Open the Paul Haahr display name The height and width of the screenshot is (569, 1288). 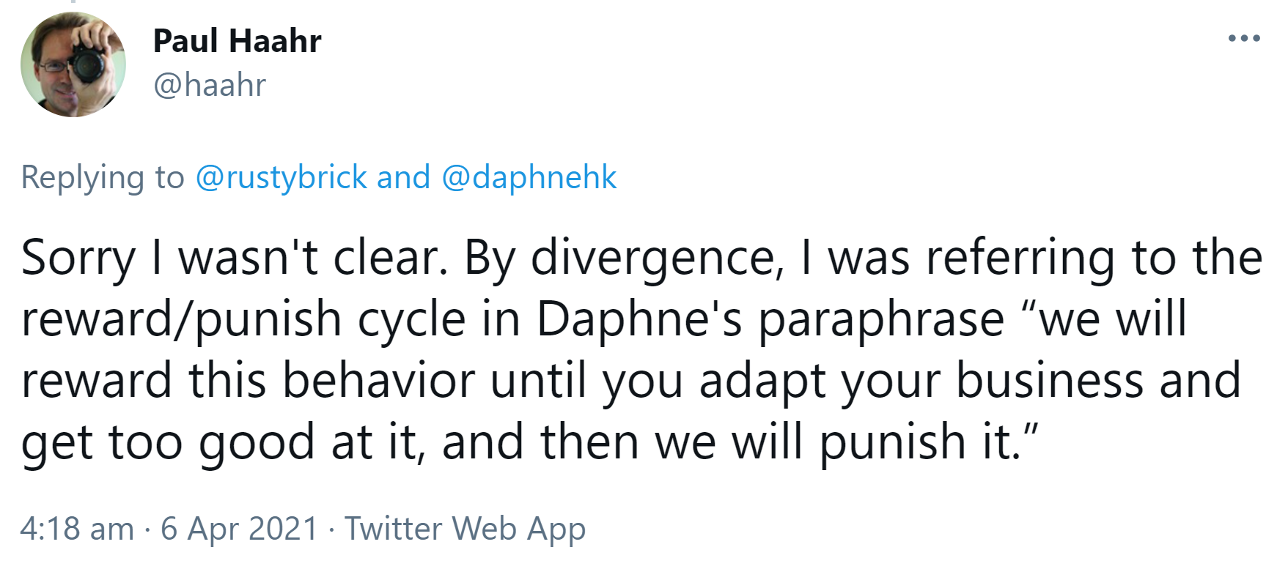(x=237, y=41)
